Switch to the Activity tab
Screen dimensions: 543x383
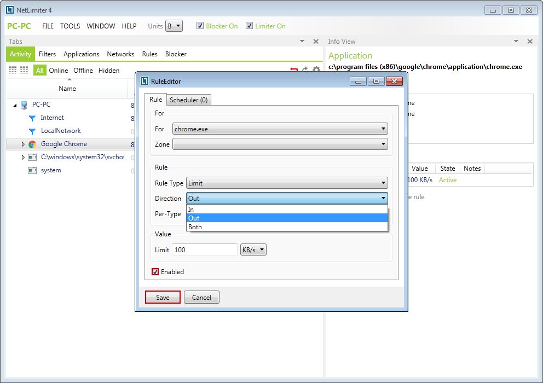20,54
